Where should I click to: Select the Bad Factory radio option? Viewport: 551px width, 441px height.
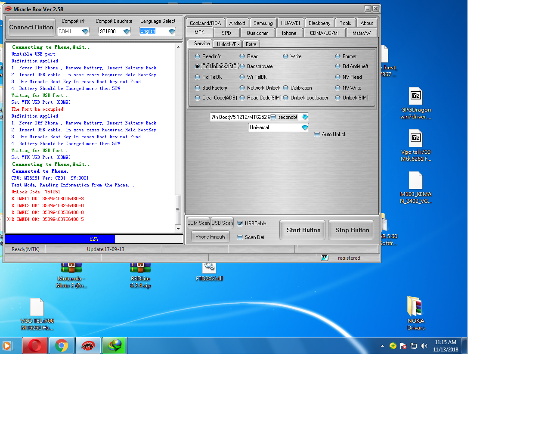[x=198, y=88]
